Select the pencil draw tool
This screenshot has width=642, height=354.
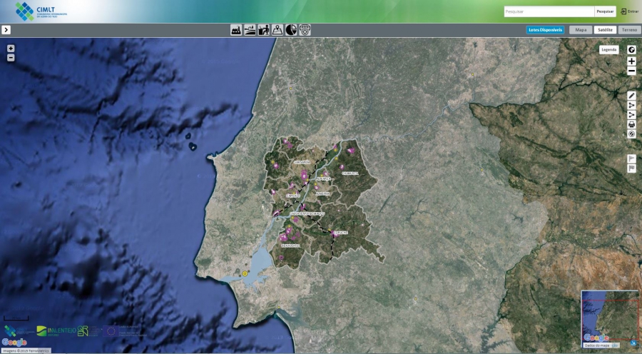click(x=631, y=96)
